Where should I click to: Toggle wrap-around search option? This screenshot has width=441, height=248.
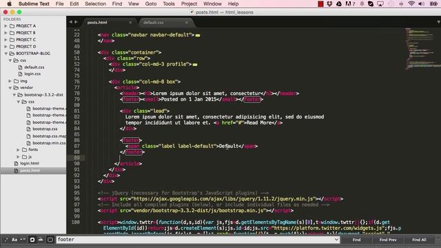(x=32, y=240)
